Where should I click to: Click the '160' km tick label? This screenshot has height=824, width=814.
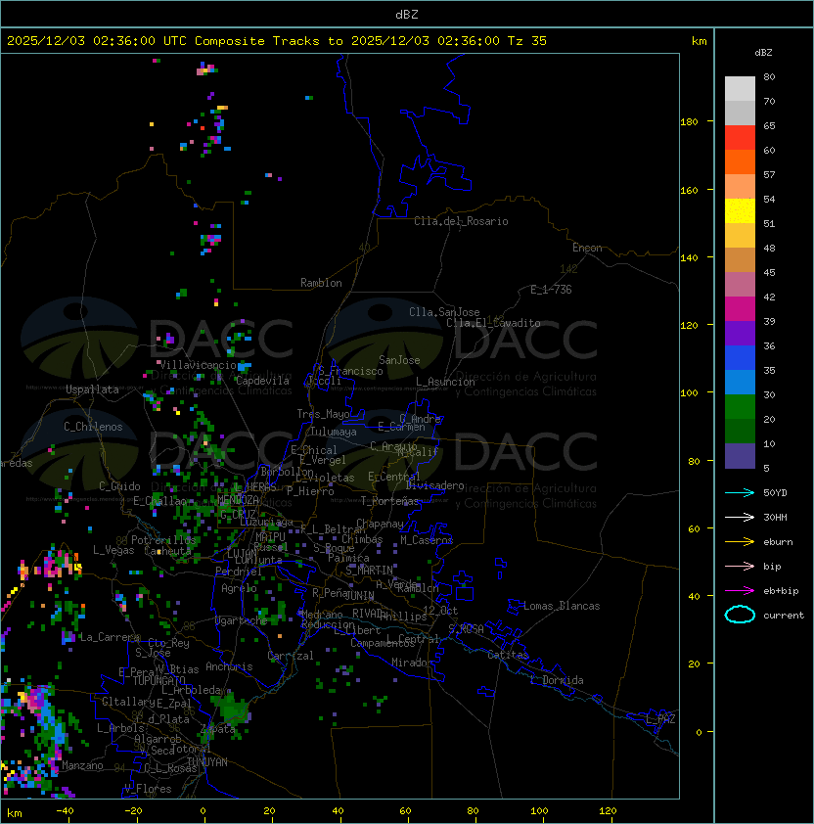[x=689, y=190]
